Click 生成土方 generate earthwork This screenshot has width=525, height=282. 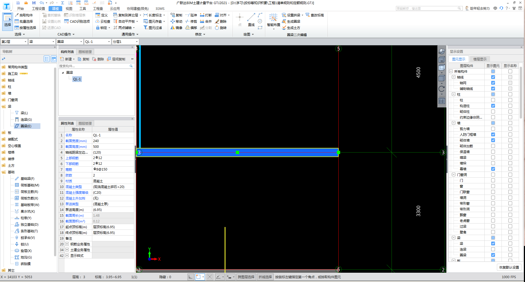pyautogui.click(x=291, y=28)
